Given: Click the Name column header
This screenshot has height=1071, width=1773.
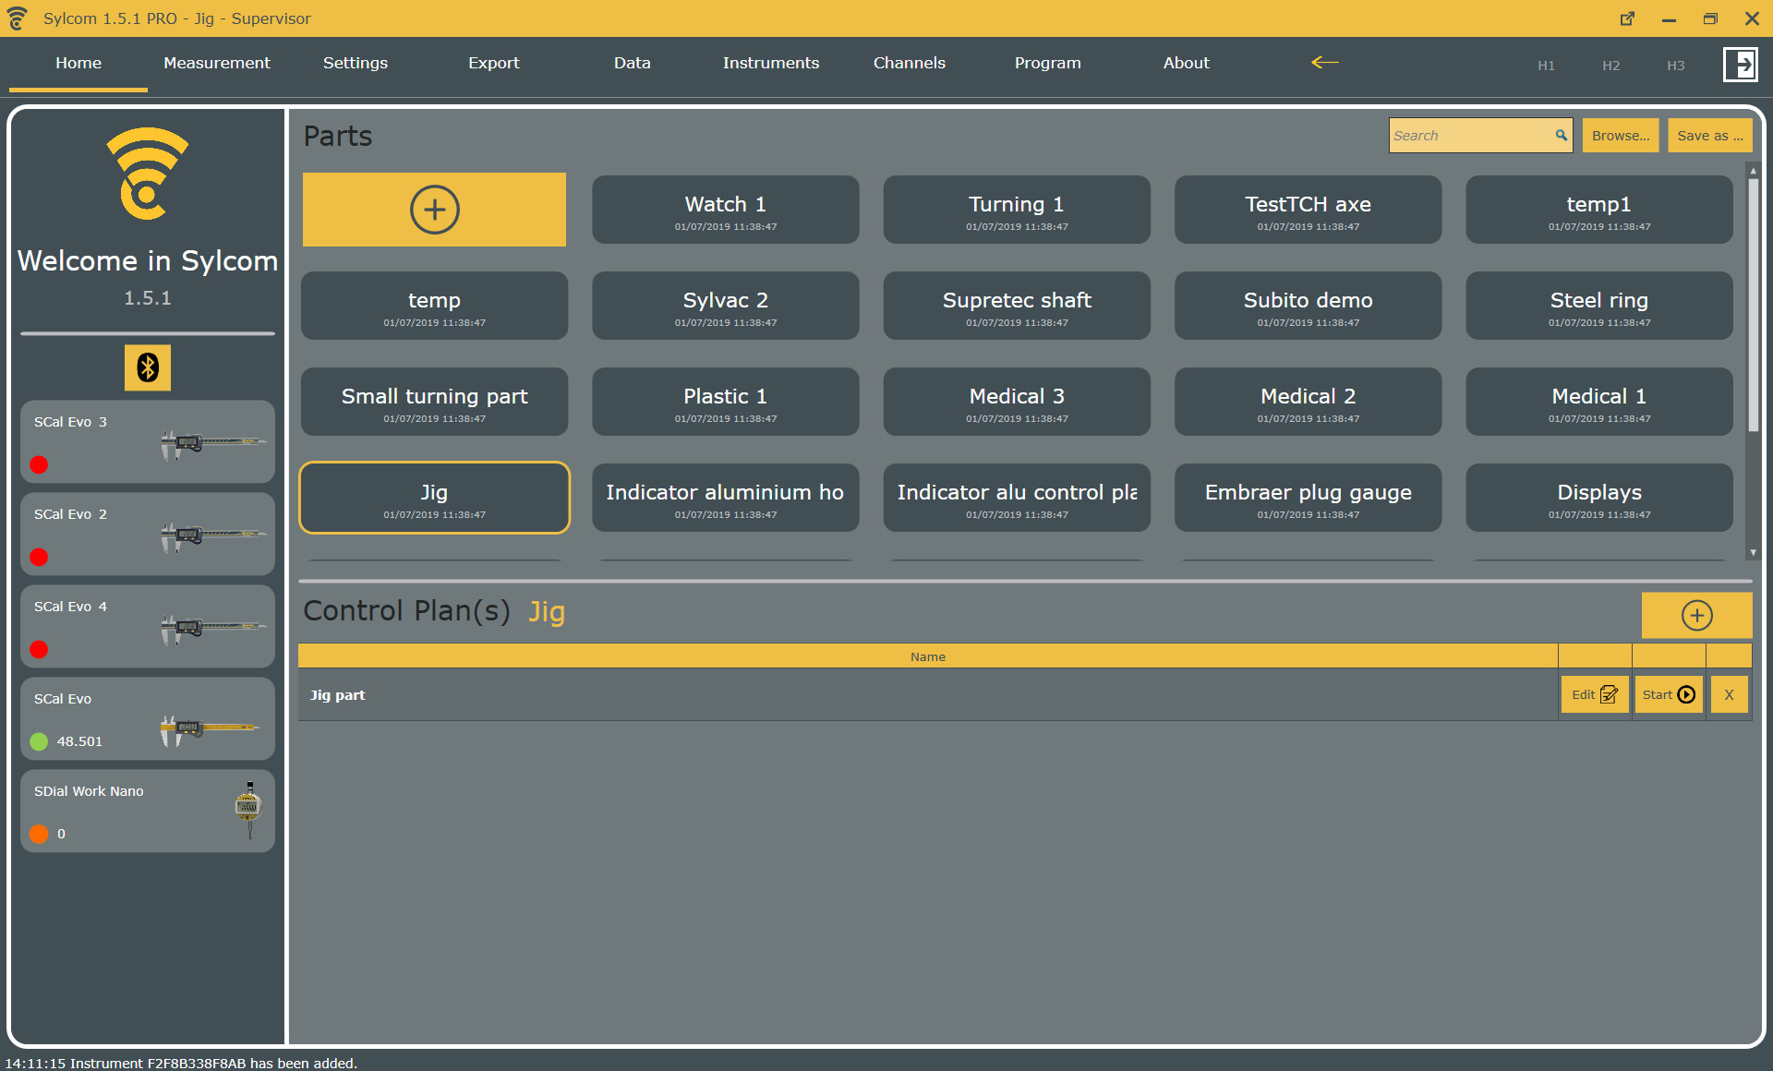Looking at the screenshot, I should coord(928,656).
